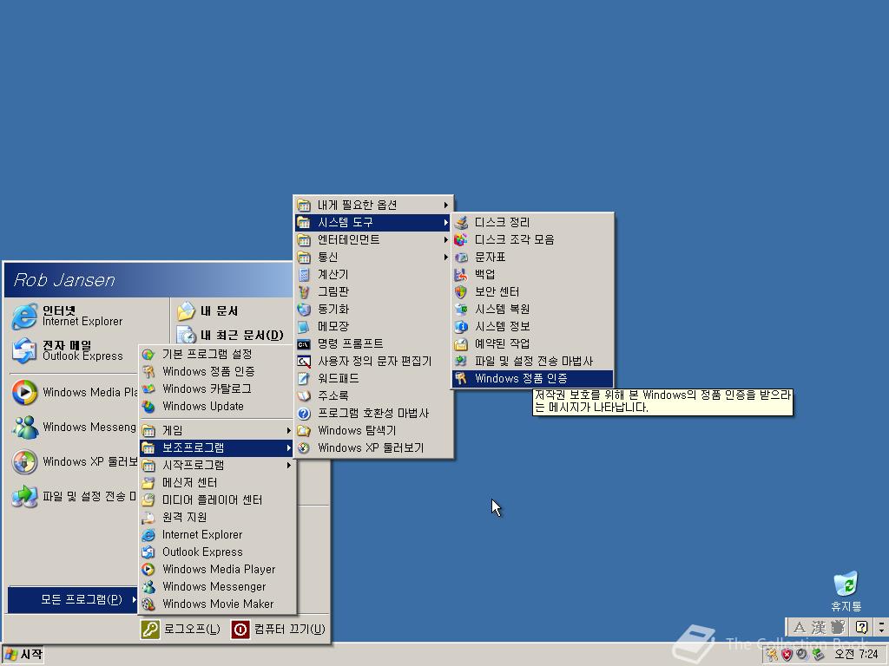Image resolution: width=889 pixels, height=666 pixels.
Task: Click 컴퓨터 끄기(U) button
Action: pos(279,630)
